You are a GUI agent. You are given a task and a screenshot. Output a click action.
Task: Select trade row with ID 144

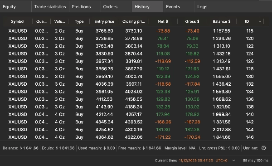pyautogui.click(x=136, y=130)
